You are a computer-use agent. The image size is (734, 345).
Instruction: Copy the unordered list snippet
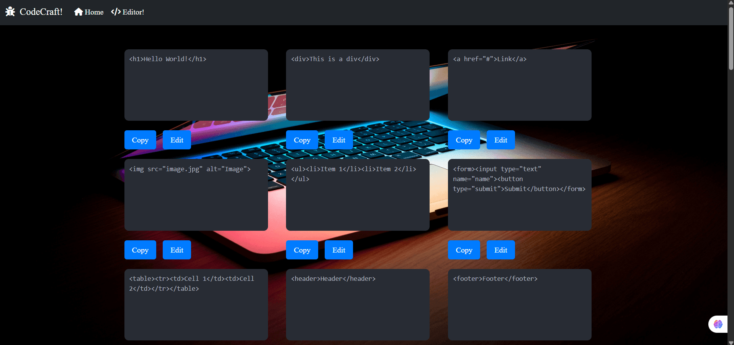302,250
